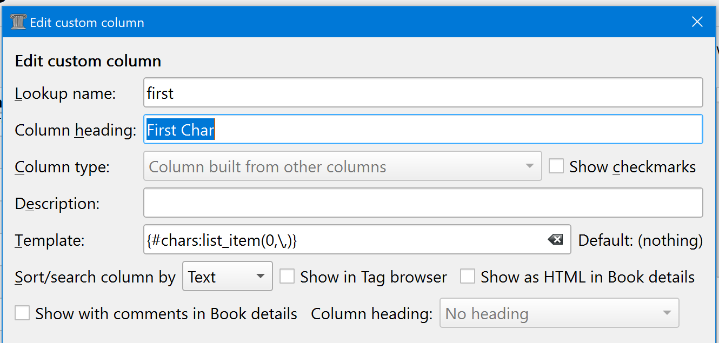The width and height of the screenshot is (719, 343).
Task: Expand the Sort/search column by Text dropdown
Action: tap(227, 277)
